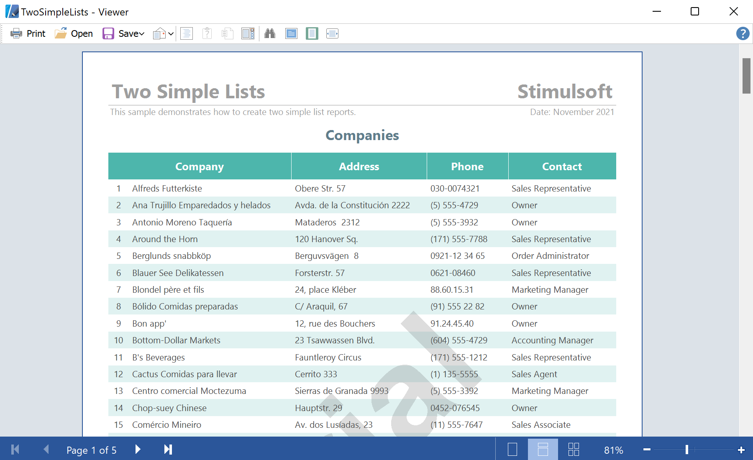Select the Page Width fit icon
The image size is (753, 460).
[x=332, y=33]
